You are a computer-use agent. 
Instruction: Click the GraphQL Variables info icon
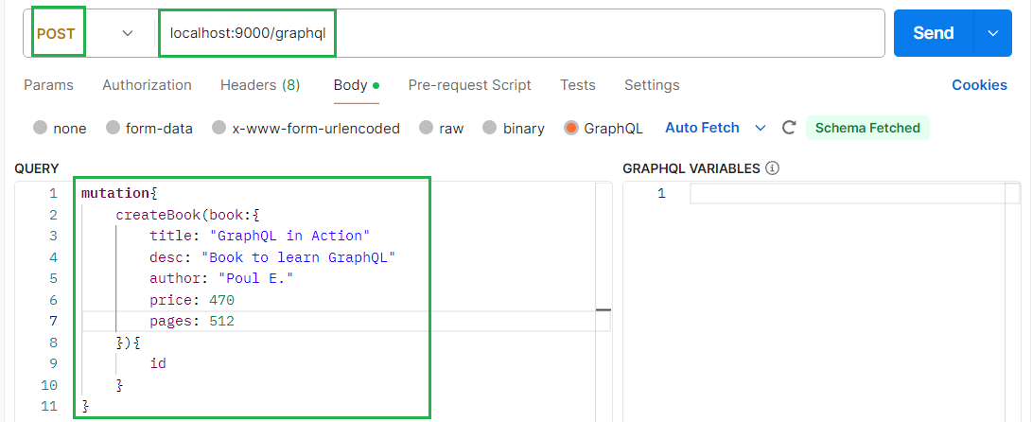[x=772, y=168]
